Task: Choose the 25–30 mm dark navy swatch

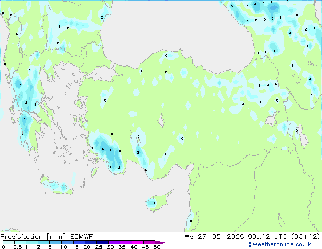Action: [102, 242]
